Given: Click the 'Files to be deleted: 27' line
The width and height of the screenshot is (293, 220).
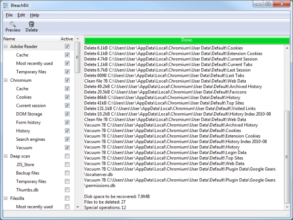Looking at the screenshot, I should click(x=105, y=202).
